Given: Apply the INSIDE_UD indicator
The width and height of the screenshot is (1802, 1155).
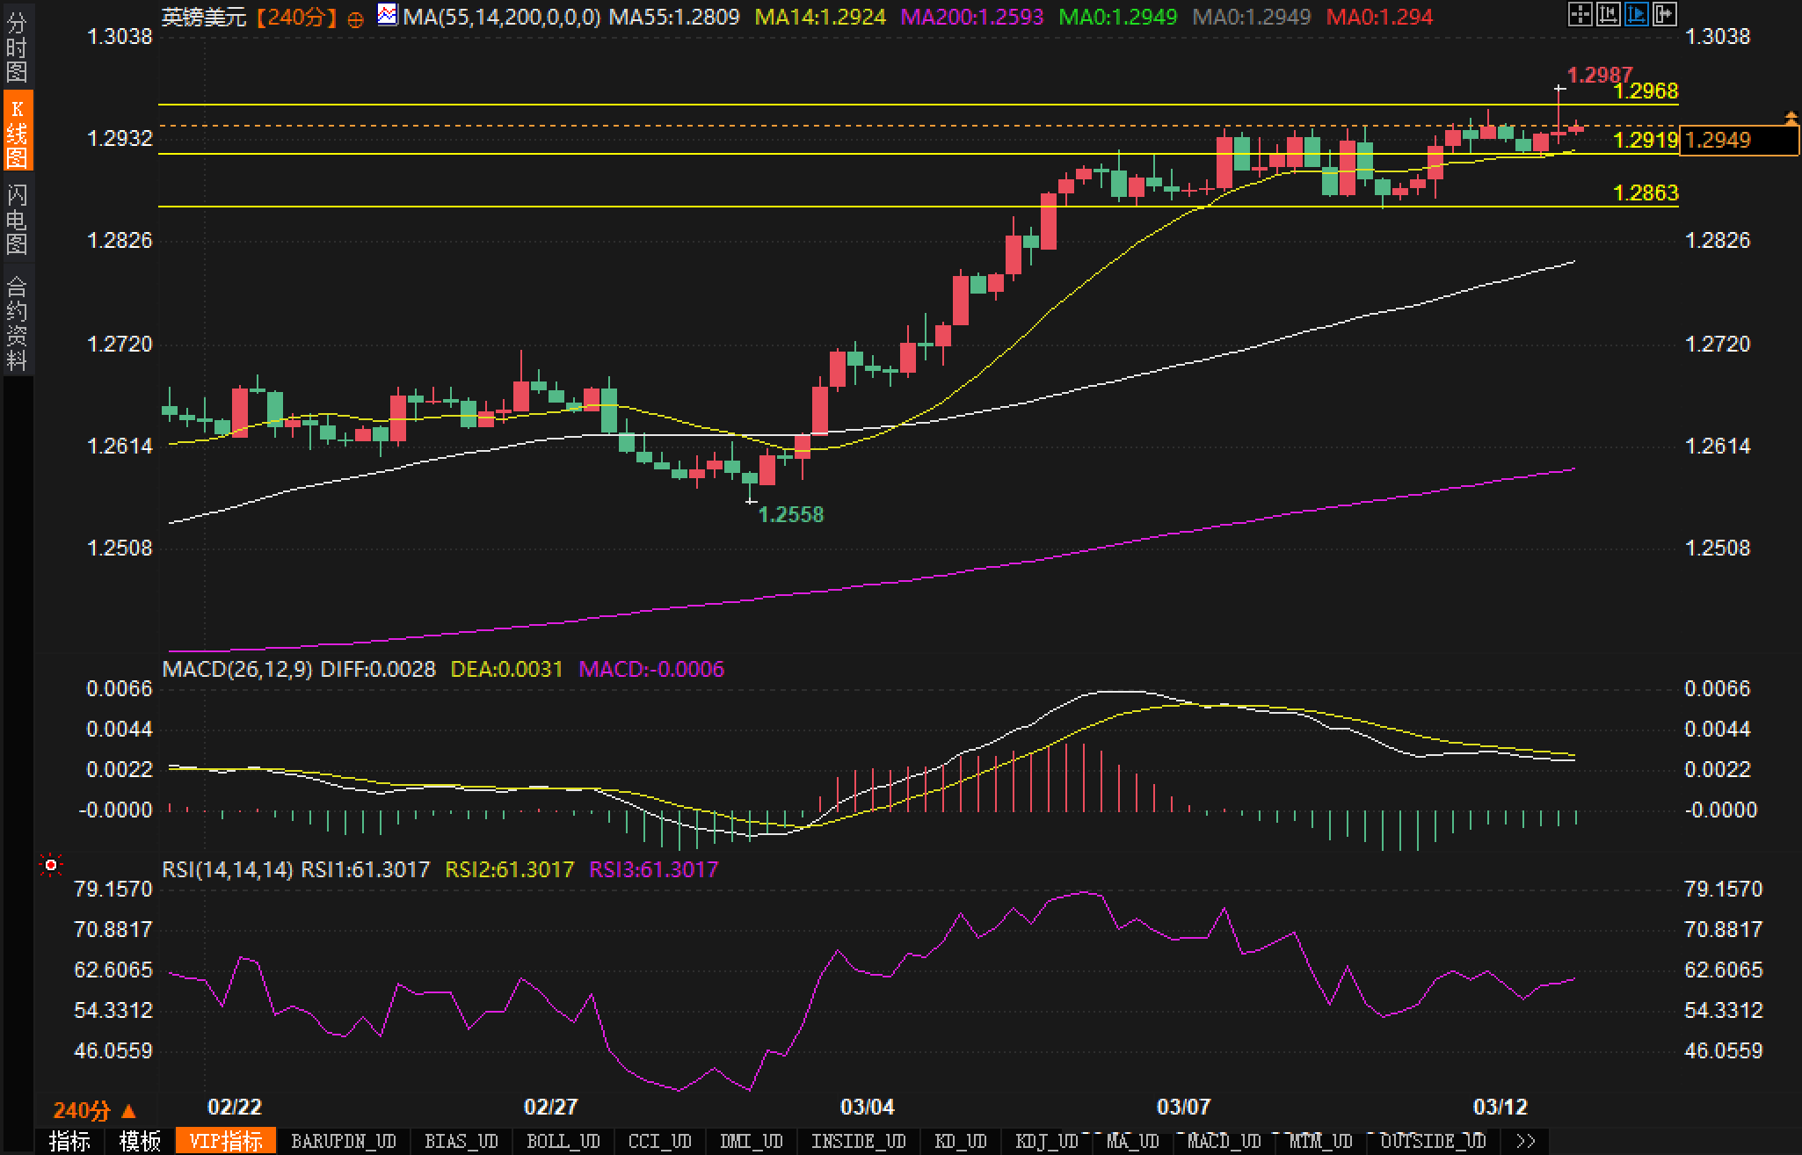Looking at the screenshot, I should coord(858,1141).
